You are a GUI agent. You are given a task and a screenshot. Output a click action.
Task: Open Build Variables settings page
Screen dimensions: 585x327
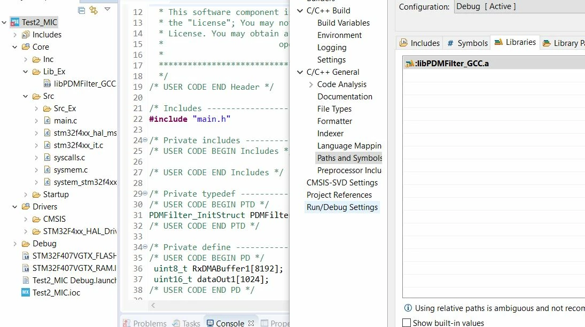(x=344, y=23)
